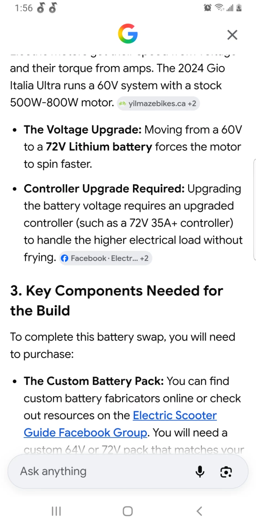The width and height of the screenshot is (256, 526).
Task: Tap the 1:56 clock in status bar
Action: [24, 8]
